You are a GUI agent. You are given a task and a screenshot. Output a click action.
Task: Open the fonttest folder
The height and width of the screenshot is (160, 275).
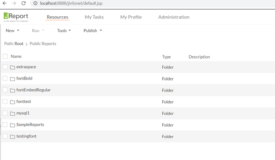coord(23,102)
